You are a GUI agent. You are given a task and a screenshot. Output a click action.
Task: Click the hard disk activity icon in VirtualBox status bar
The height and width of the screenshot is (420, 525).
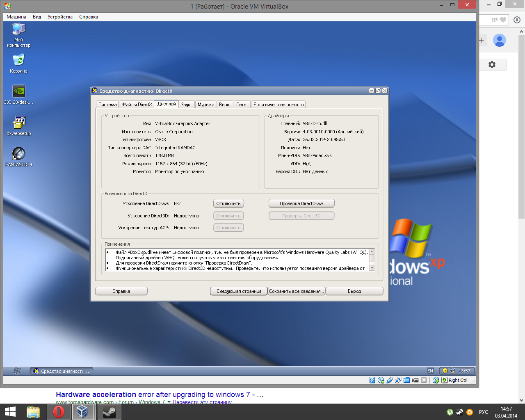coord(372,380)
